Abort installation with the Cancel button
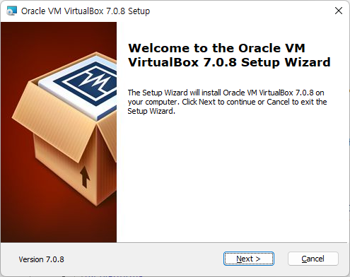350x277 pixels. [x=313, y=259]
